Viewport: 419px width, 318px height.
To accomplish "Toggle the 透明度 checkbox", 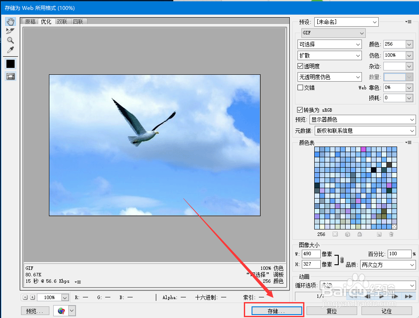I will click(x=301, y=66).
